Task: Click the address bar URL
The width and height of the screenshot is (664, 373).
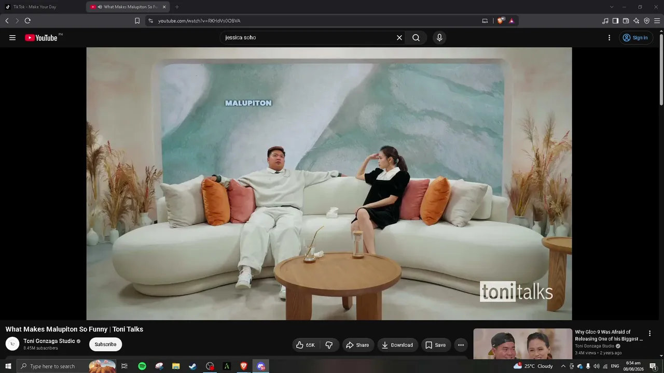Action: coord(199,21)
